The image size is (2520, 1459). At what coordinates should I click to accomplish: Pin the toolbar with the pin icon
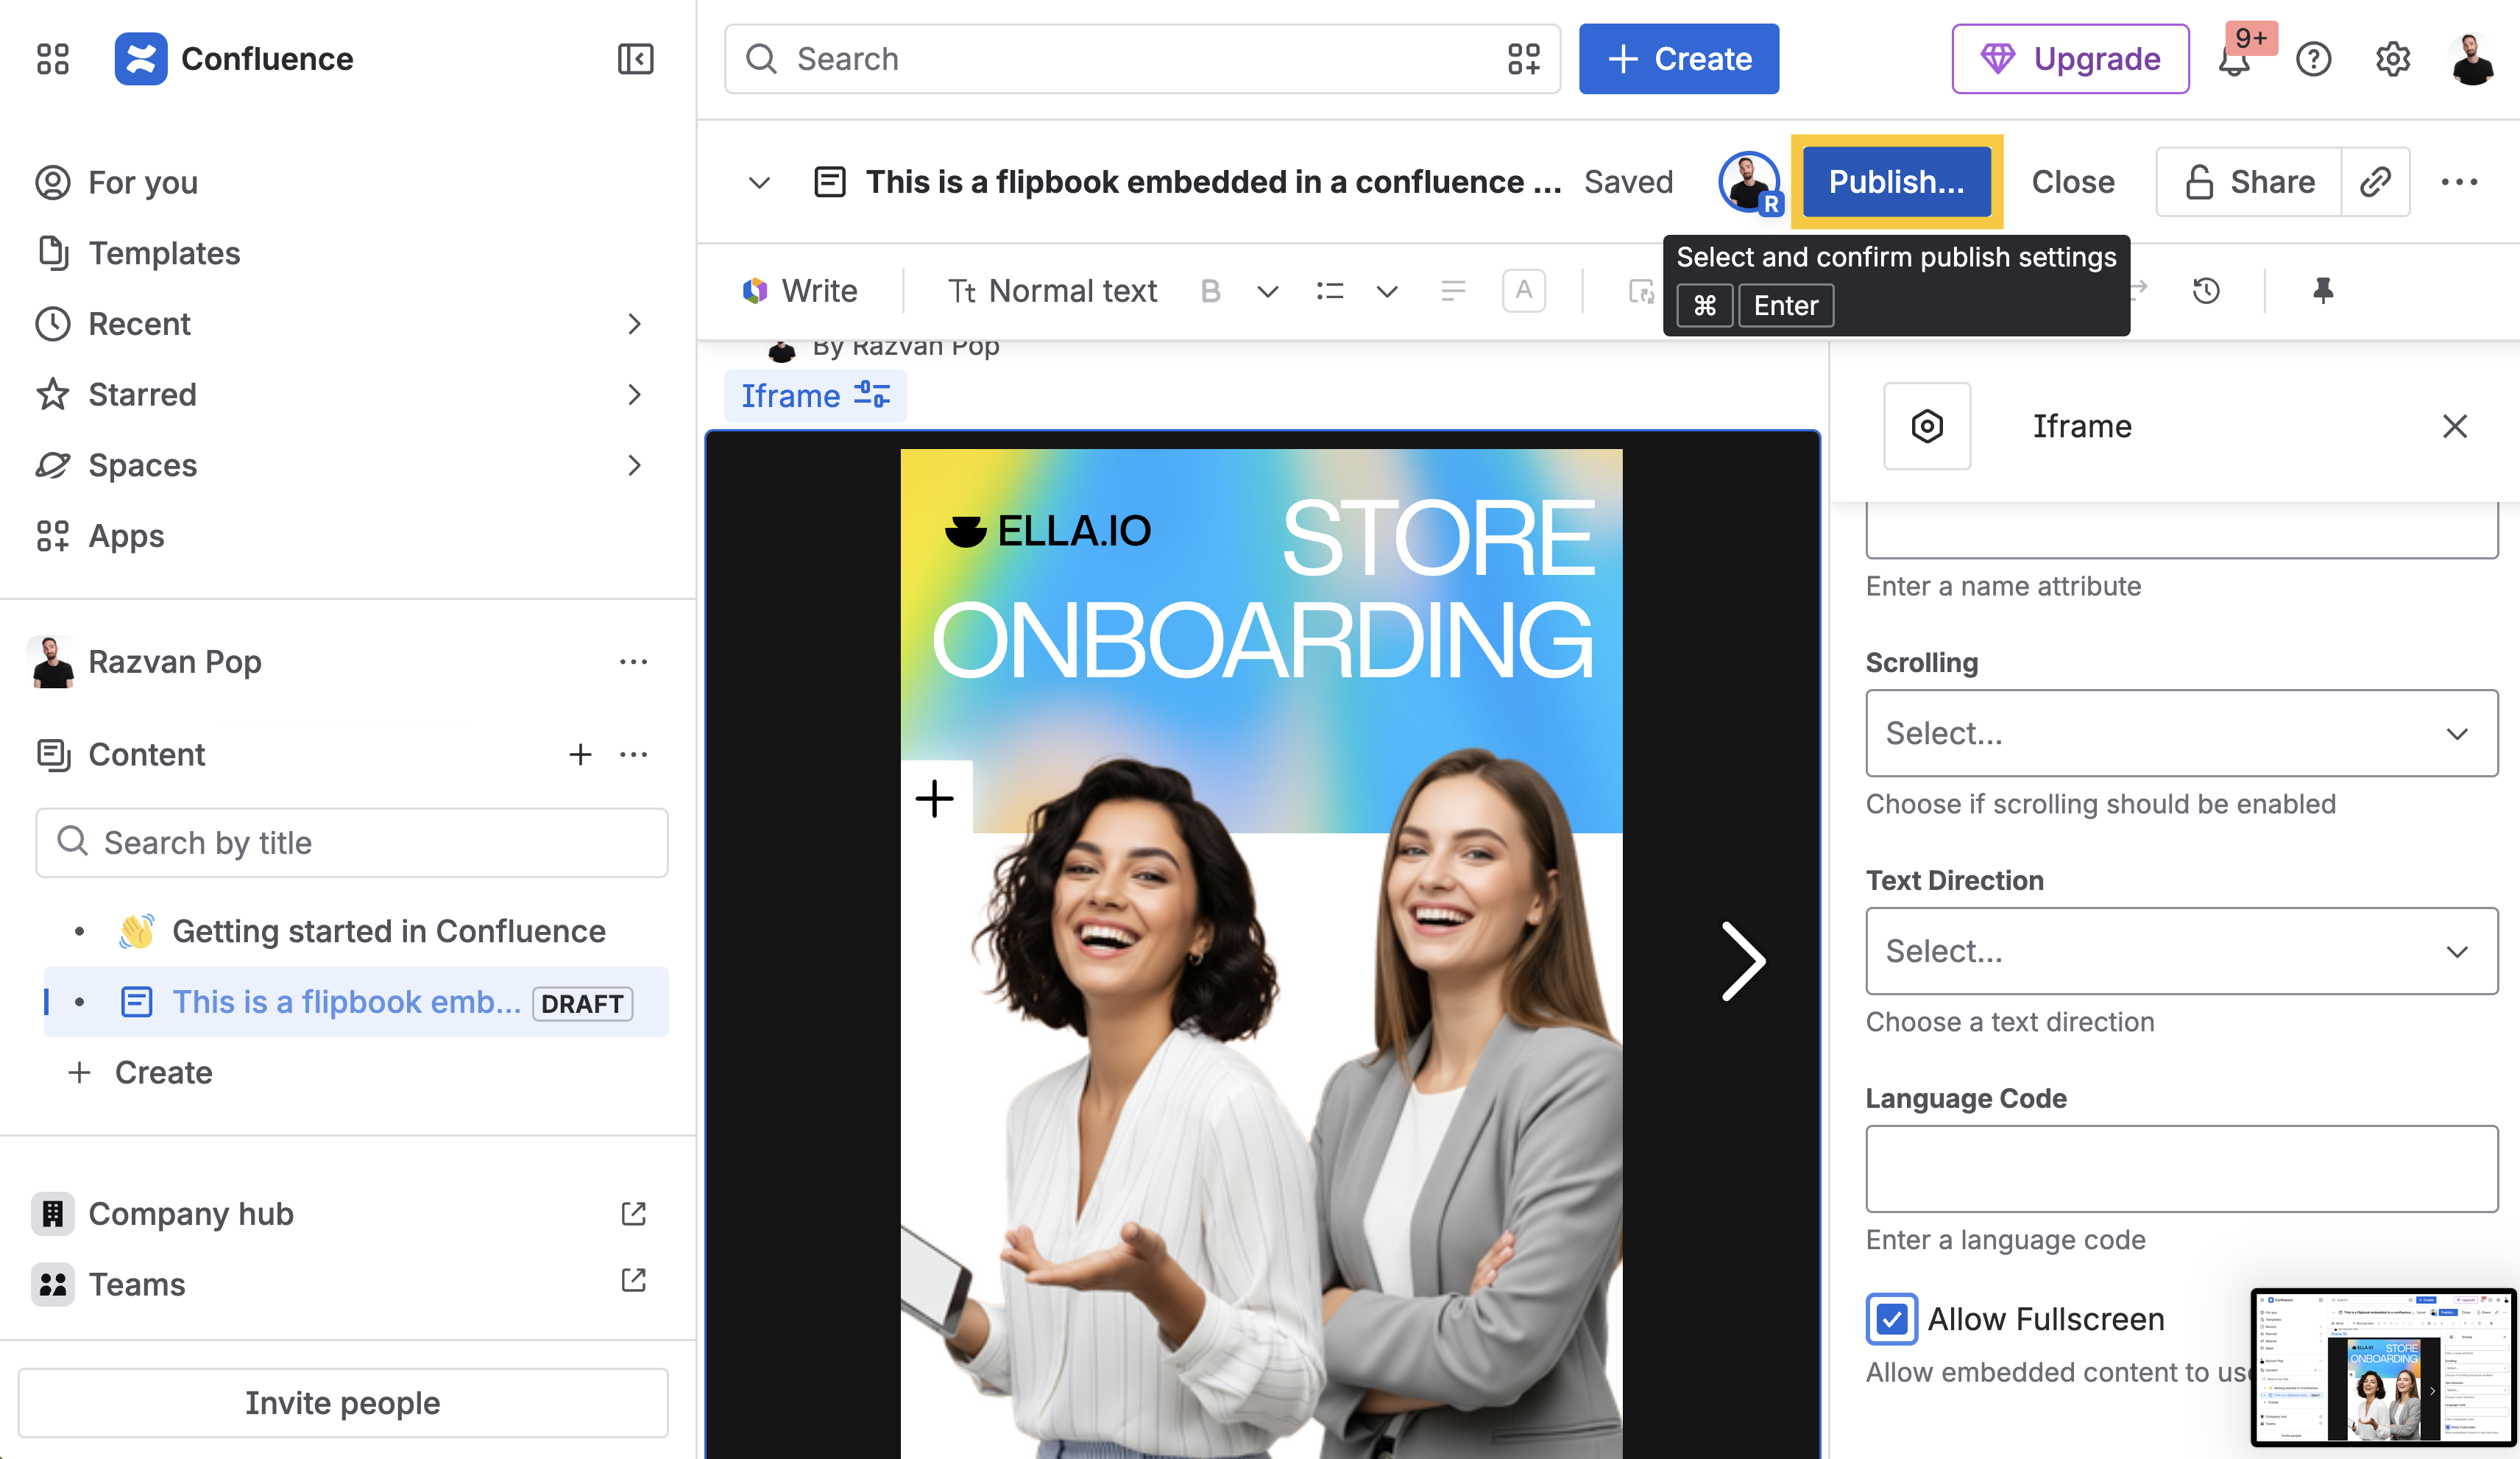2323,291
